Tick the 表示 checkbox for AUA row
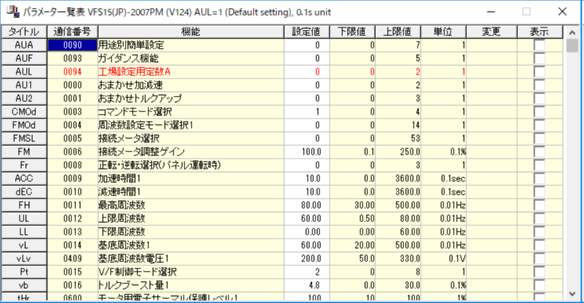This screenshot has width=584, height=303. click(x=539, y=45)
